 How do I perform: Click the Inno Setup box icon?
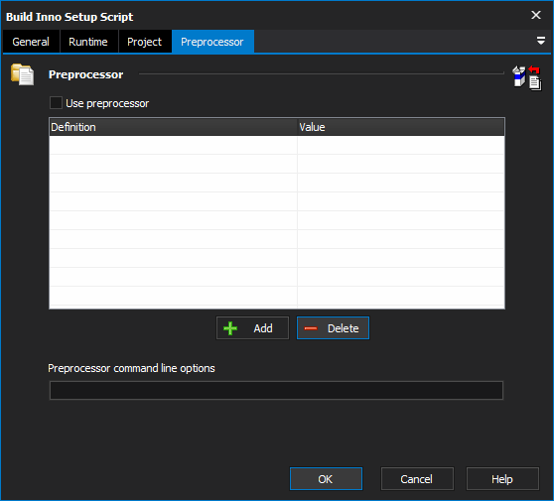point(519,76)
